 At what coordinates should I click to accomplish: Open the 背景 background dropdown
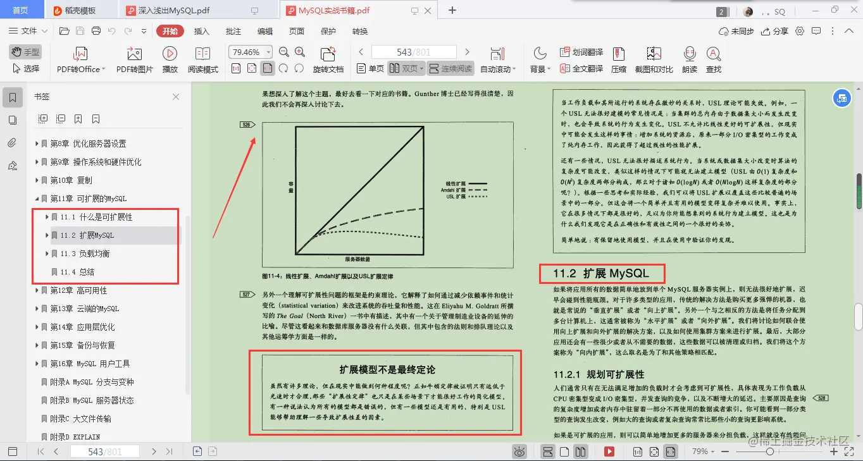[539, 60]
